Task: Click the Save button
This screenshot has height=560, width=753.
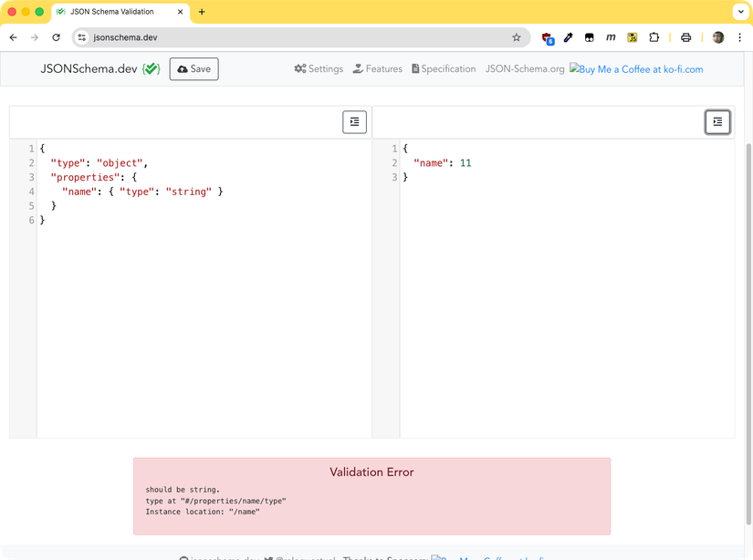Action: pos(193,68)
